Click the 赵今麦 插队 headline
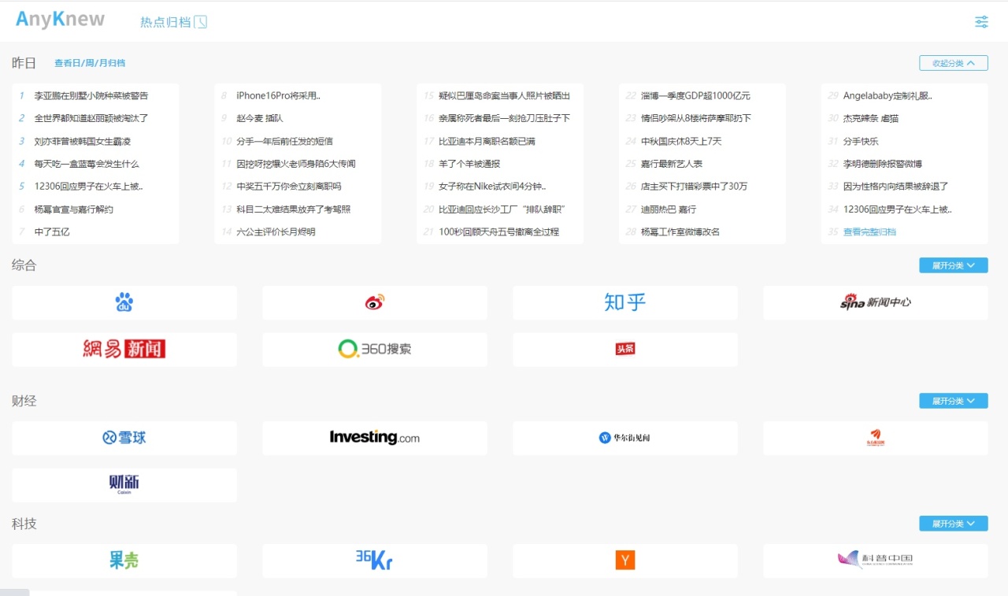Image resolution: width=1008 pixels, height=596 pixels. pos(259,118)
